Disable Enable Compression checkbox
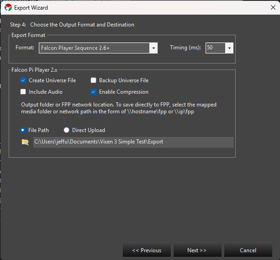The image size is (280, 260). pyautogui.click(x=93, y=92)
